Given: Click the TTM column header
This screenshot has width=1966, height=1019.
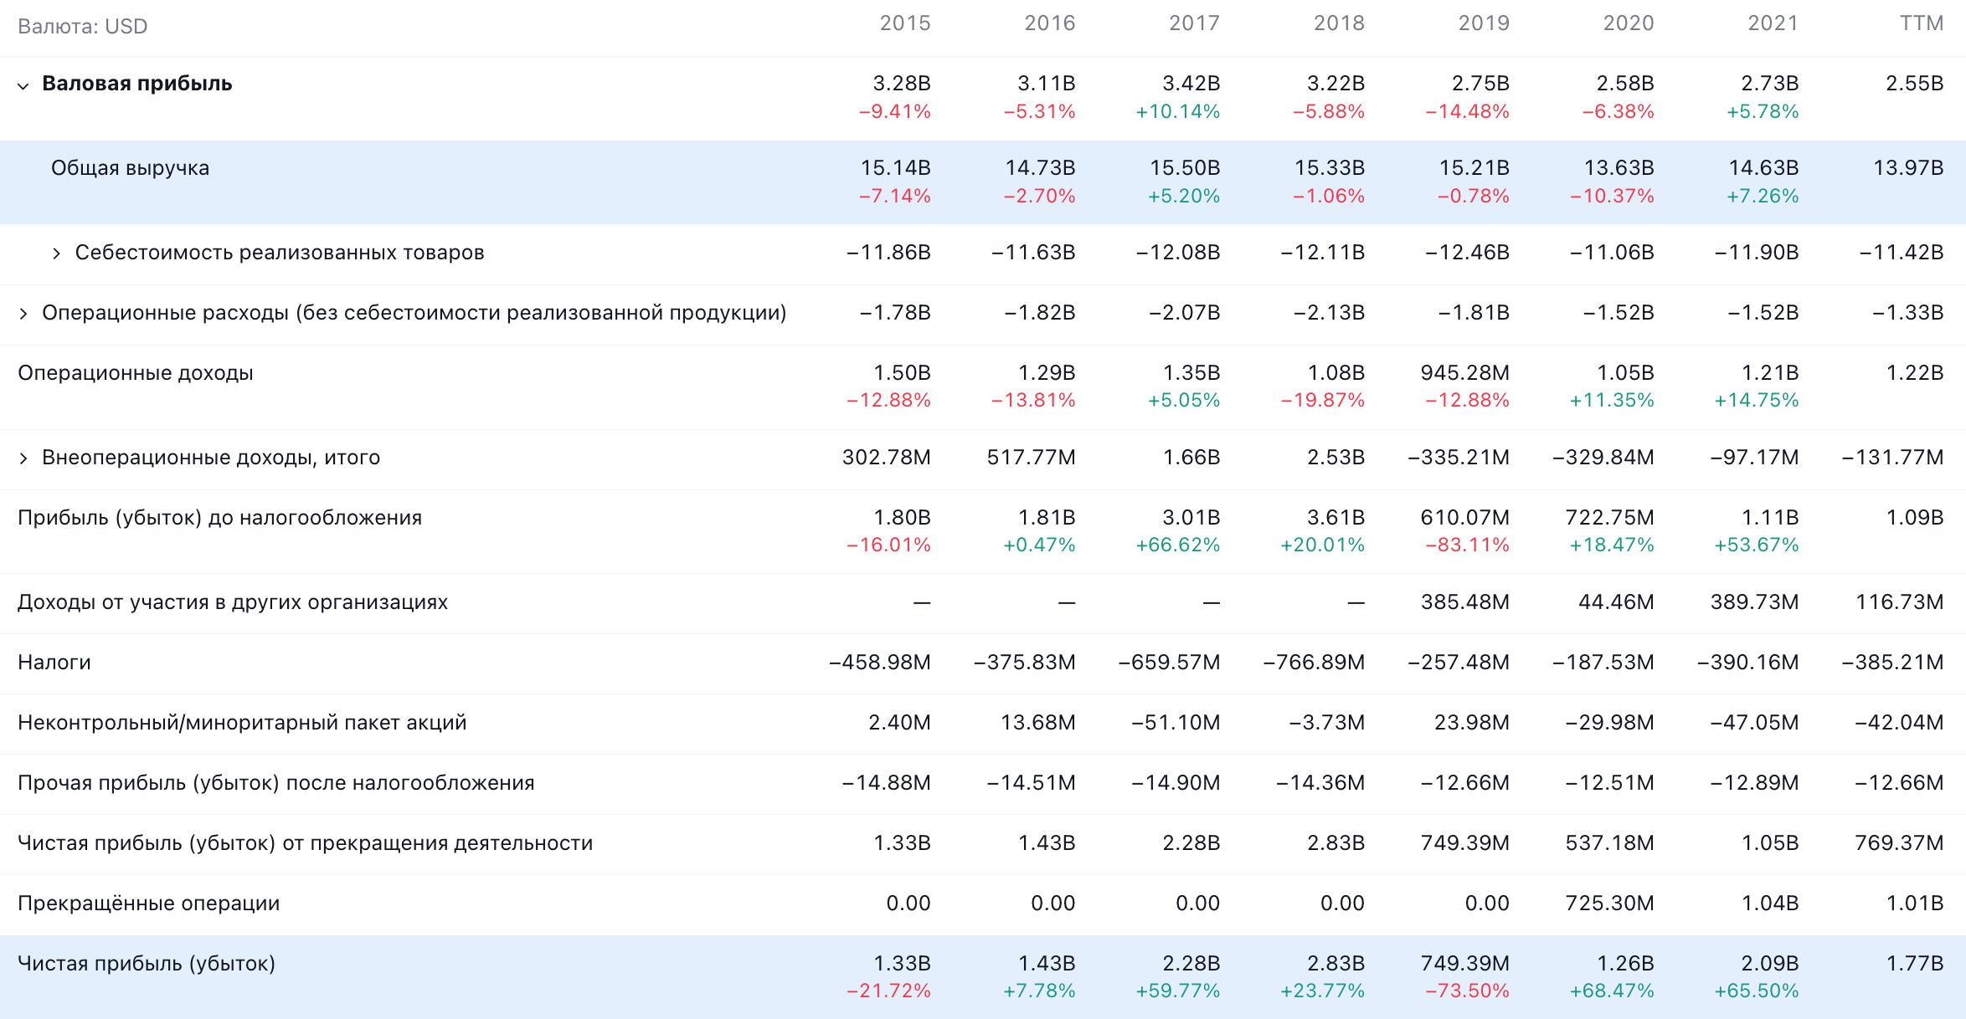Looking at the screenshot, I should (1922, 23).
